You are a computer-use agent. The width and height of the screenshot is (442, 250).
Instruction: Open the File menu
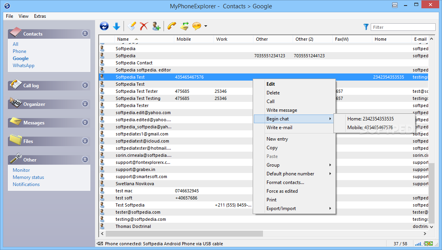click(10, 16)
